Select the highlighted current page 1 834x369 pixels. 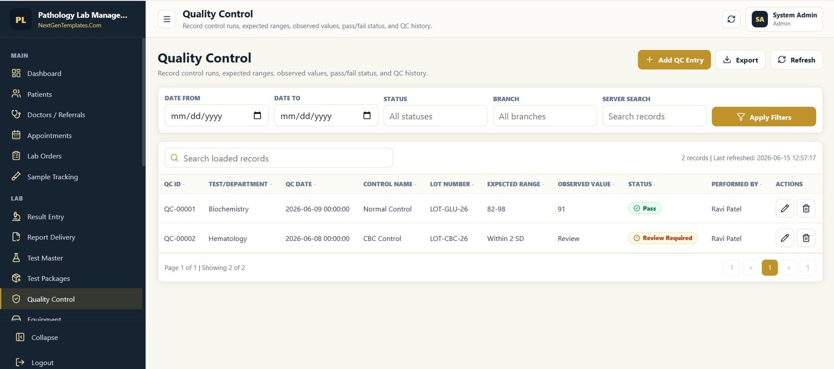(x=769, y=268)
